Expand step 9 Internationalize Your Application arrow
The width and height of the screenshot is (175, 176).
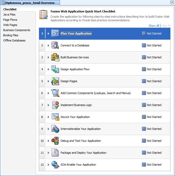pos(48,129)
